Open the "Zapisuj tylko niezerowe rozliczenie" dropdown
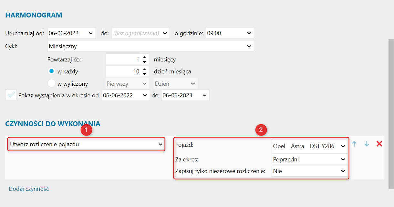Screen dimensions: 394x207 tap(343, 171)
